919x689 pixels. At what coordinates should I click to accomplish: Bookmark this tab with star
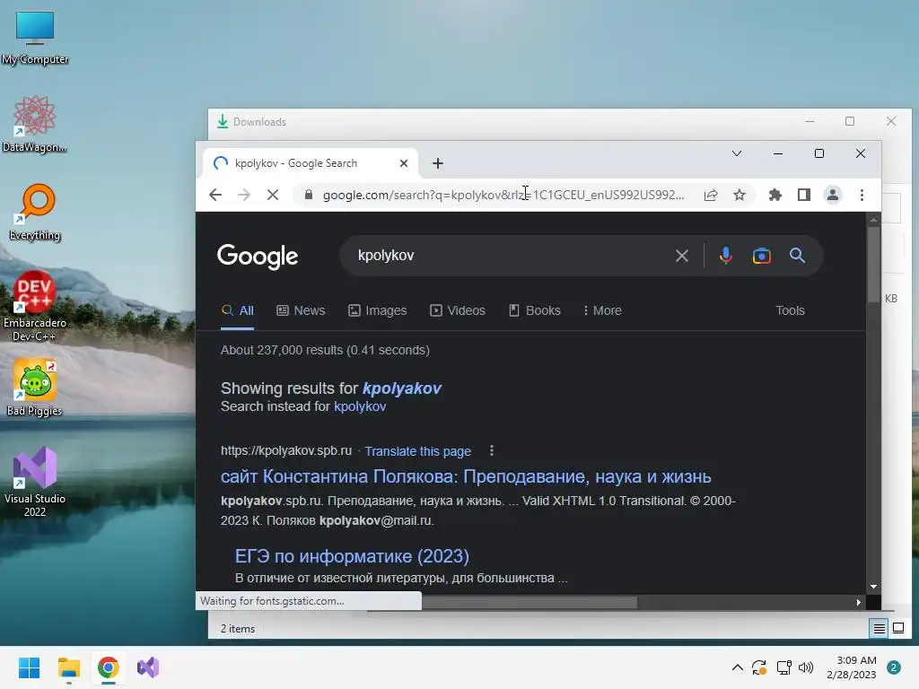(740, 195)
